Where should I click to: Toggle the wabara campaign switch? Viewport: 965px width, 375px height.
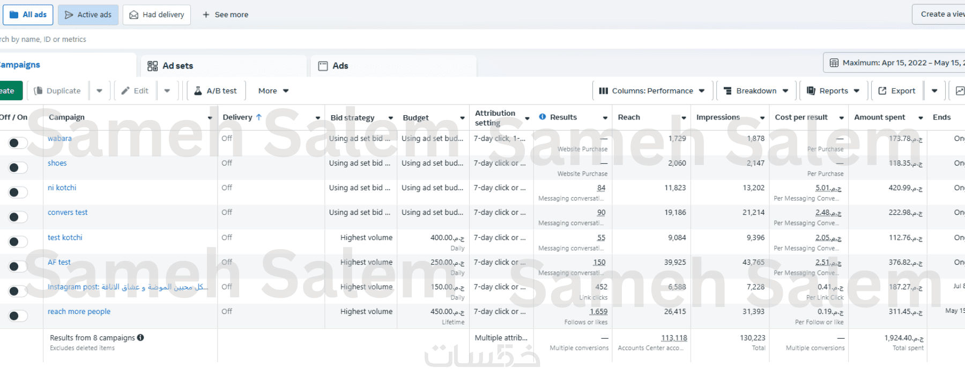[x=18, y=143]
